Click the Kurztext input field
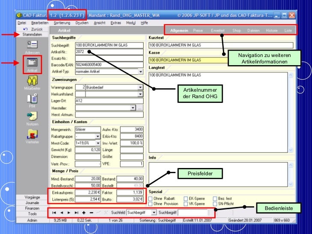The height and width of the screenshot is (234, 312). [x=221, y=45]
